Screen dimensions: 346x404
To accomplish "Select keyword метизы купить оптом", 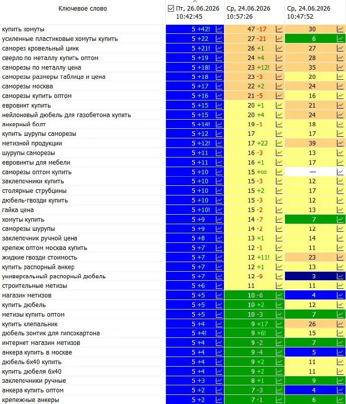I will 33,314.
